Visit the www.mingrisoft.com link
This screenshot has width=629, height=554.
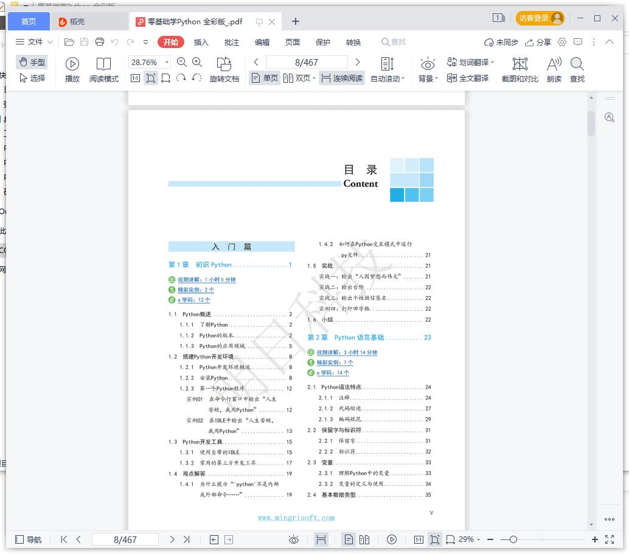296,518
